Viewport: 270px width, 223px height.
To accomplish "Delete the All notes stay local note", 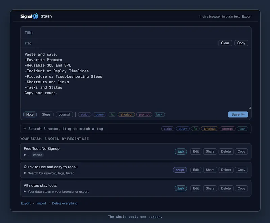I will coord(226,188).
